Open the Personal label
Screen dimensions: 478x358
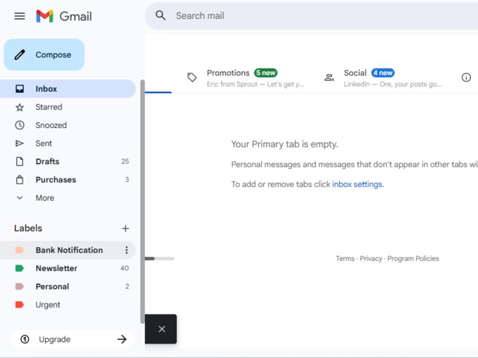(68, 286)
